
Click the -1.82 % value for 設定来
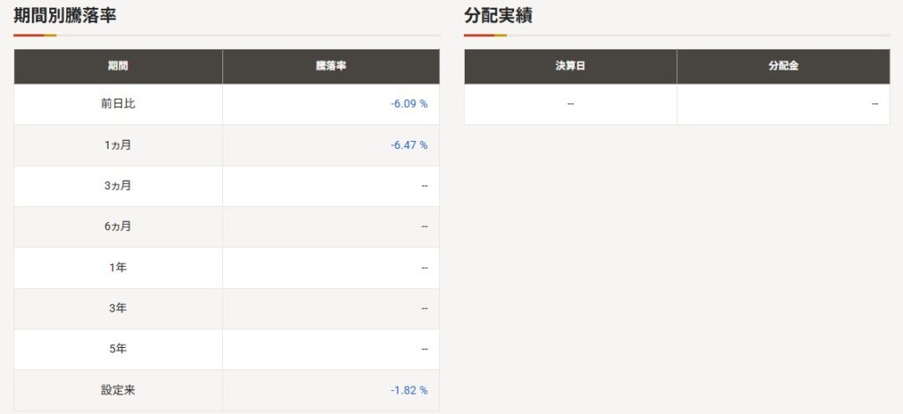[409, 389]
